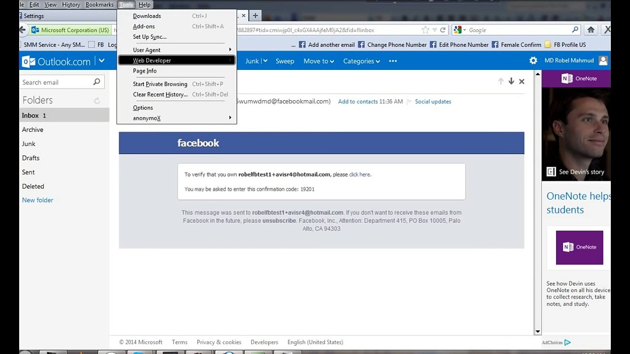Click the scrollbar down arrow in message pane

point(538,332)
